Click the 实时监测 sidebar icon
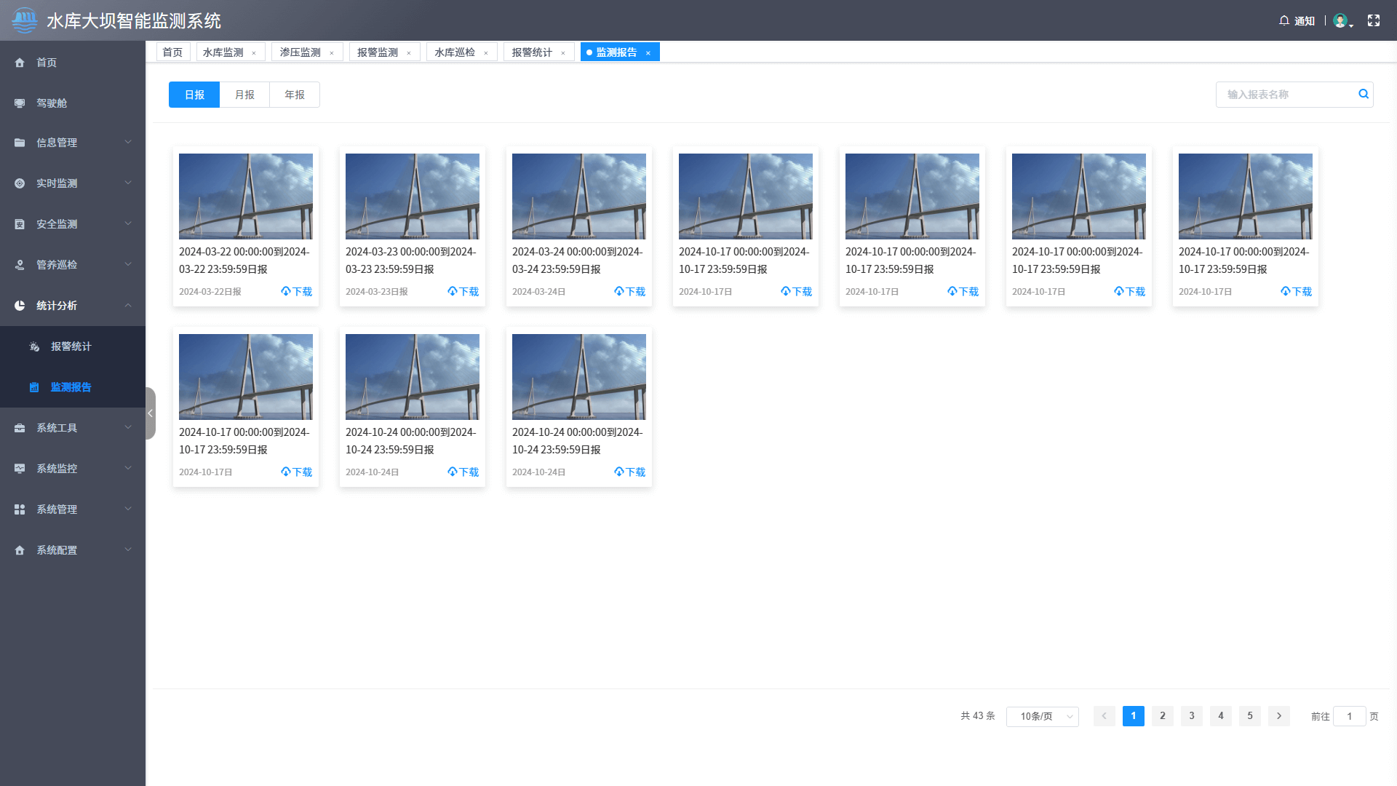This screenshot has width=1397, height=786. 20,183
